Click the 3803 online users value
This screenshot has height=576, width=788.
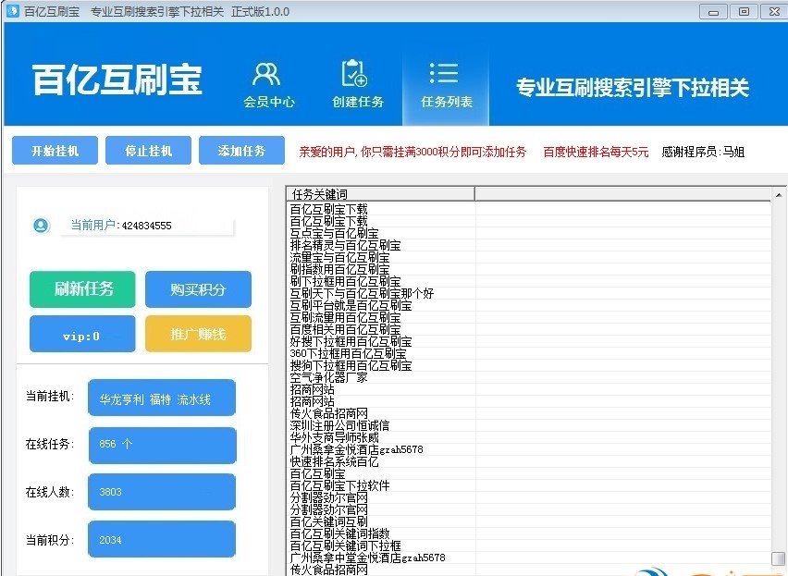click(162, 492)
